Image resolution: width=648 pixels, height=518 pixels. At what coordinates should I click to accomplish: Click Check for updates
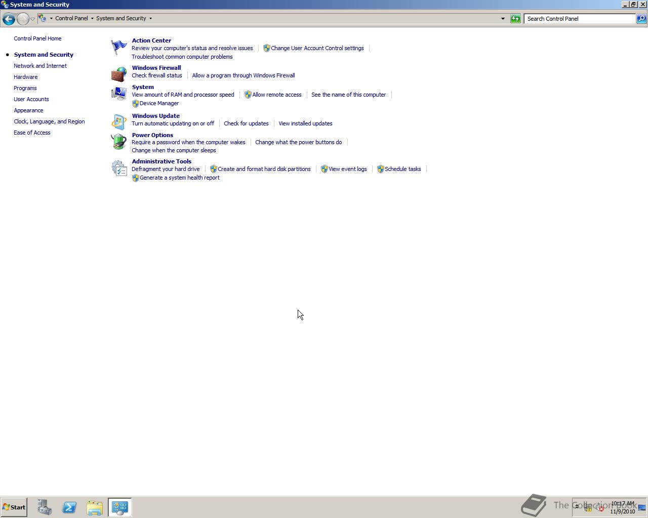pos(246,123)
